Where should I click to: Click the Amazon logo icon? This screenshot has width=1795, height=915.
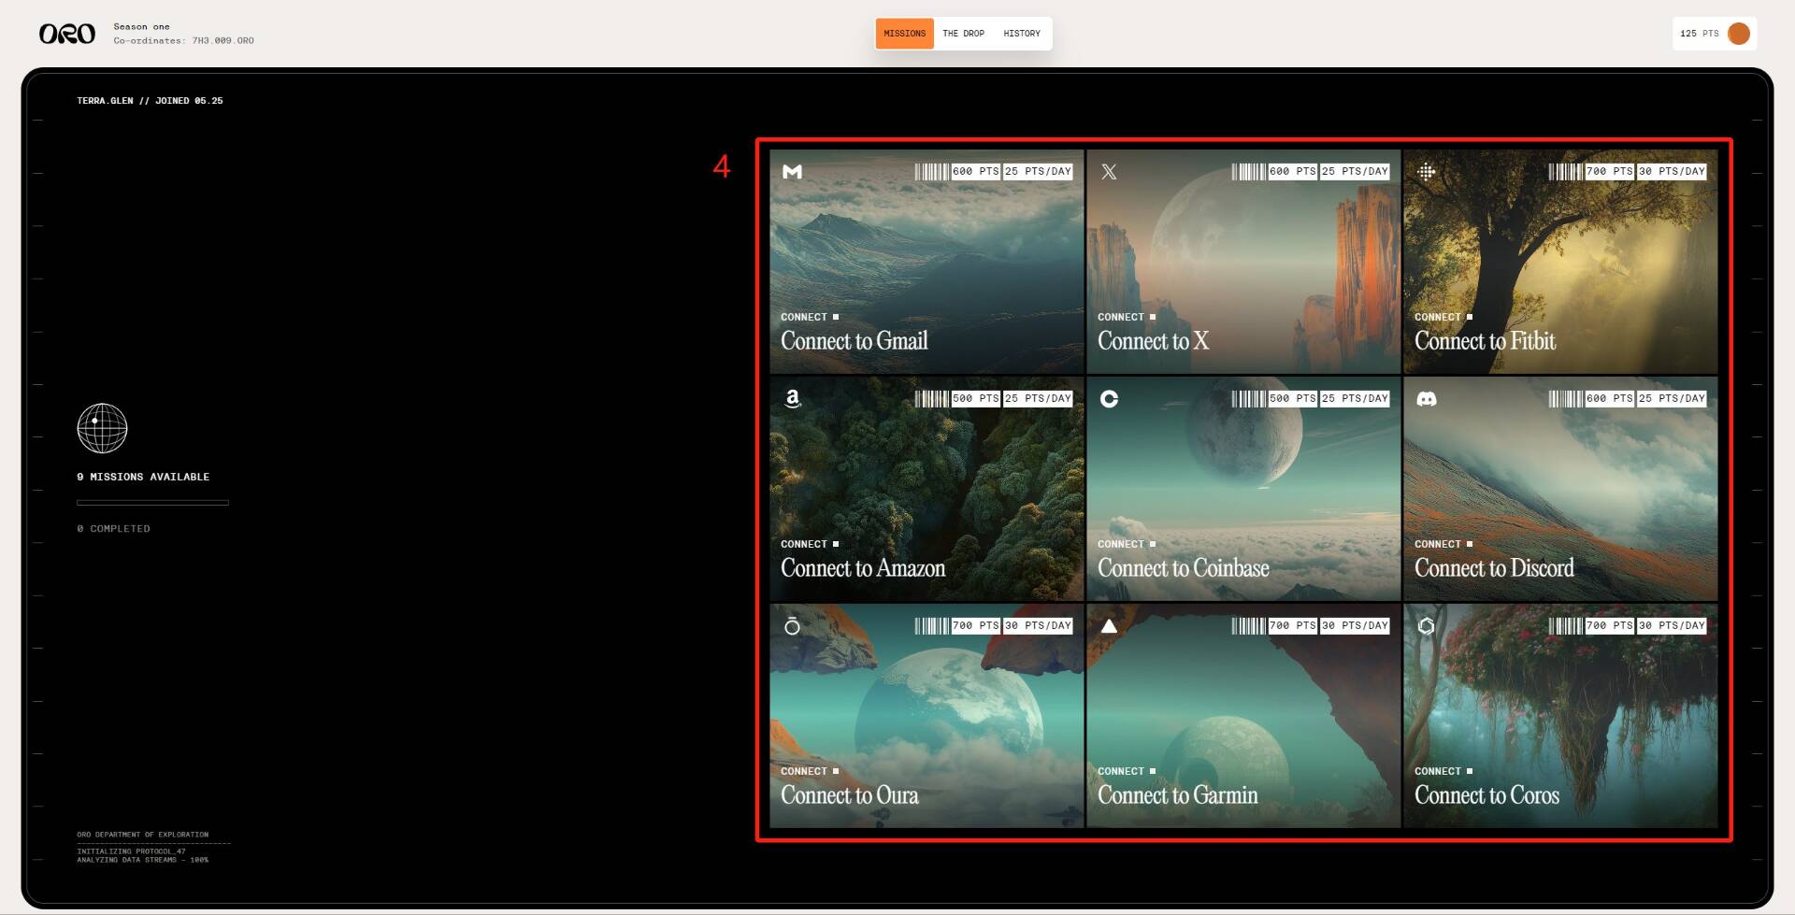[793, 399]
